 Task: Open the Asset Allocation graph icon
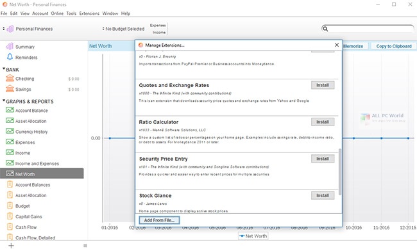point(10,120)
